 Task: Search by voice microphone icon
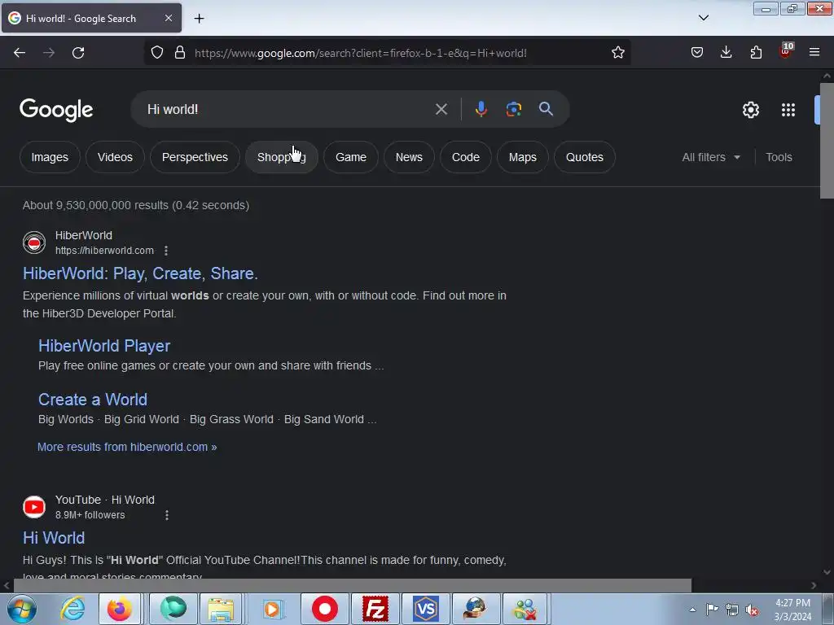tap(481, 109)
